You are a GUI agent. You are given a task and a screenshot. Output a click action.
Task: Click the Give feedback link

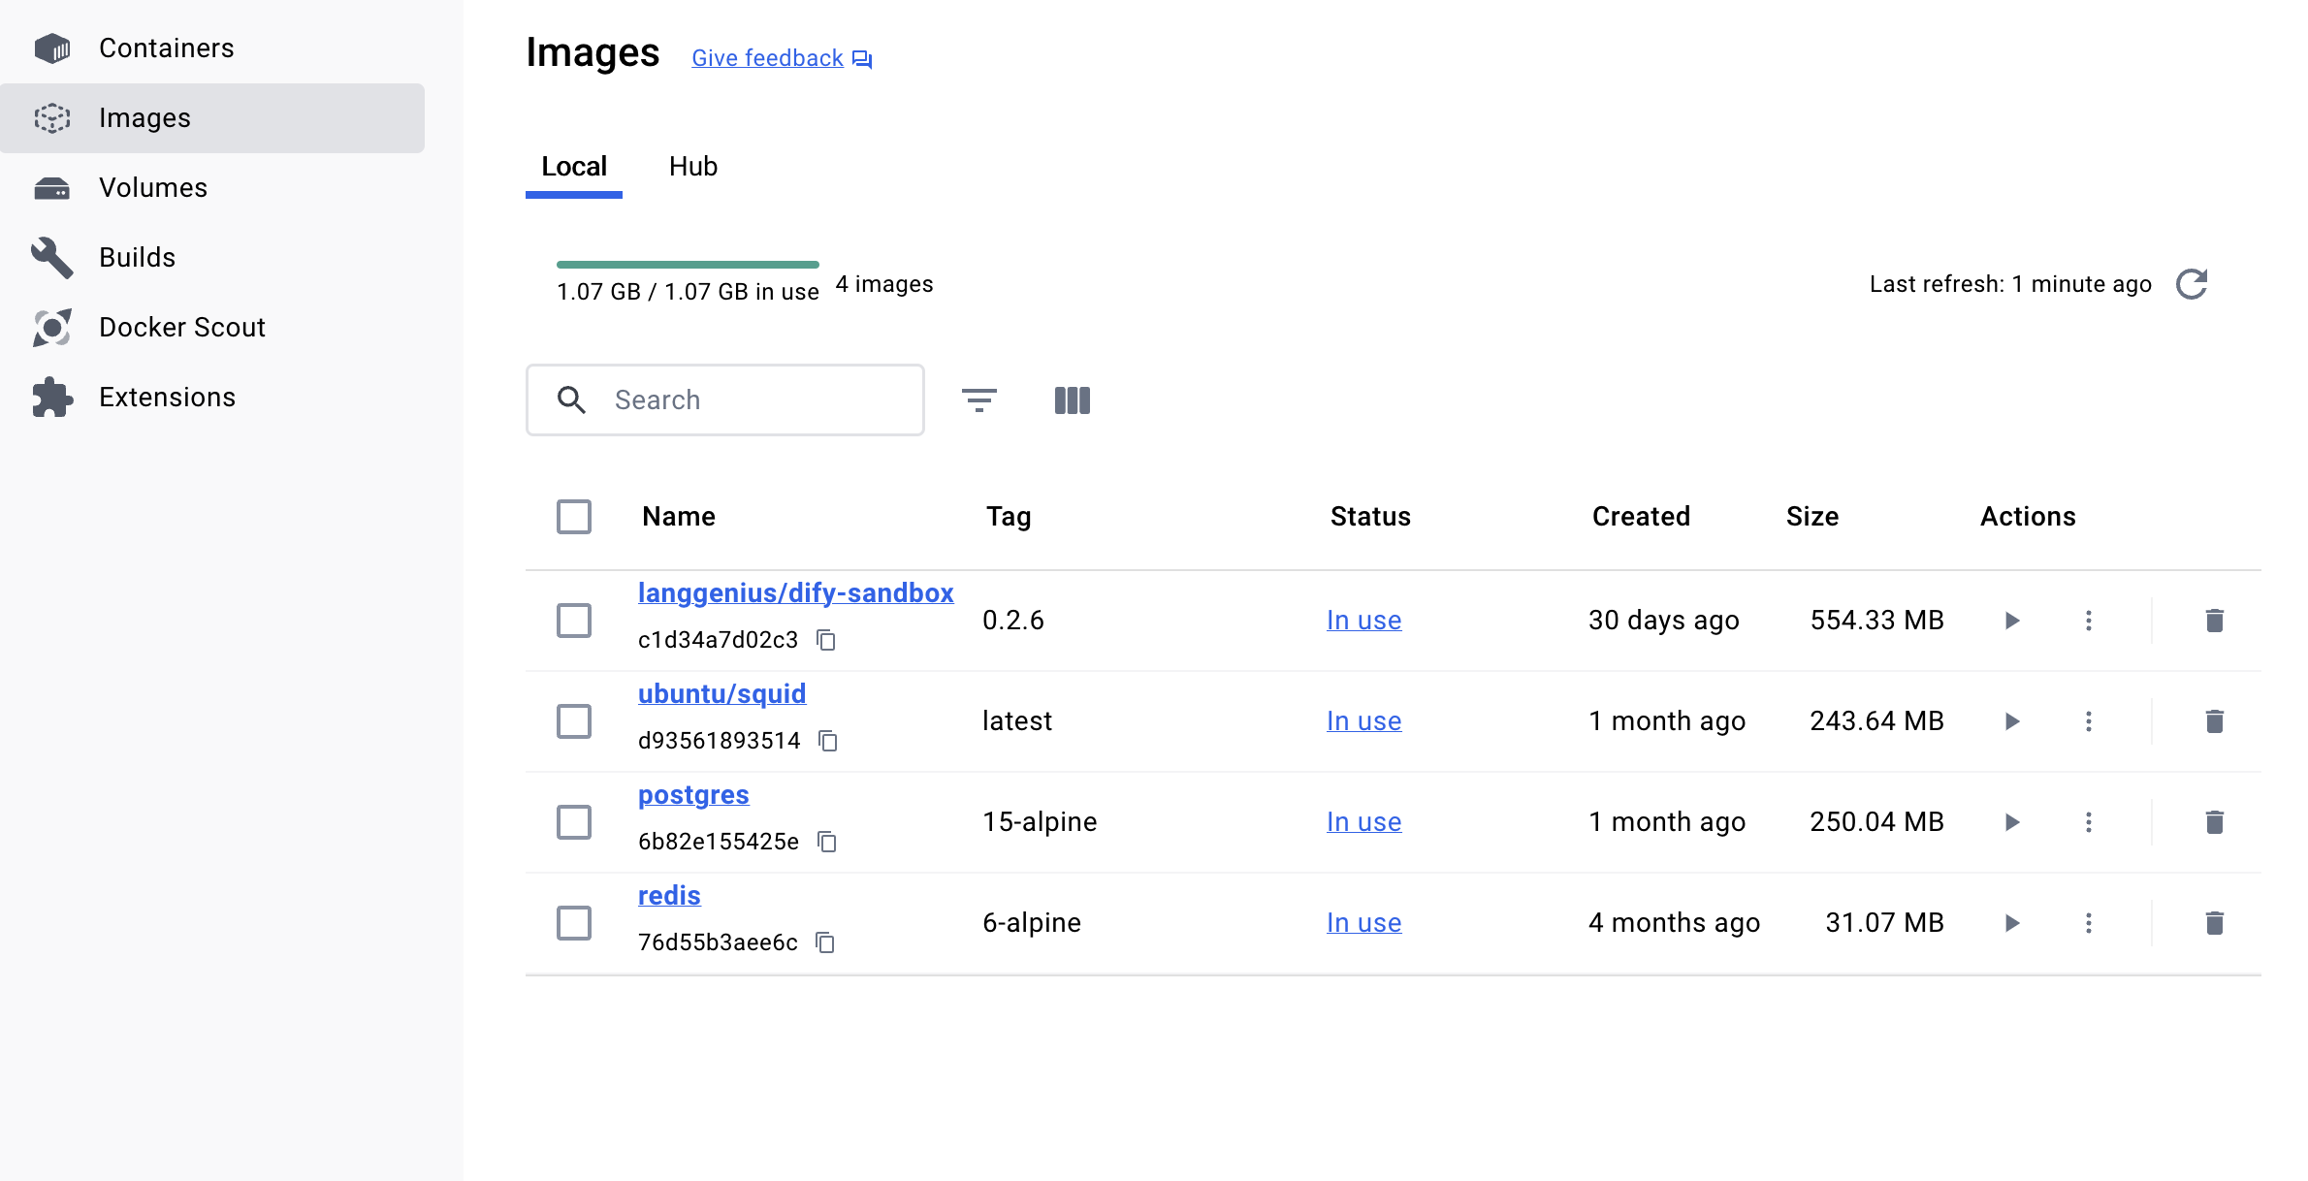pos(782,58)
